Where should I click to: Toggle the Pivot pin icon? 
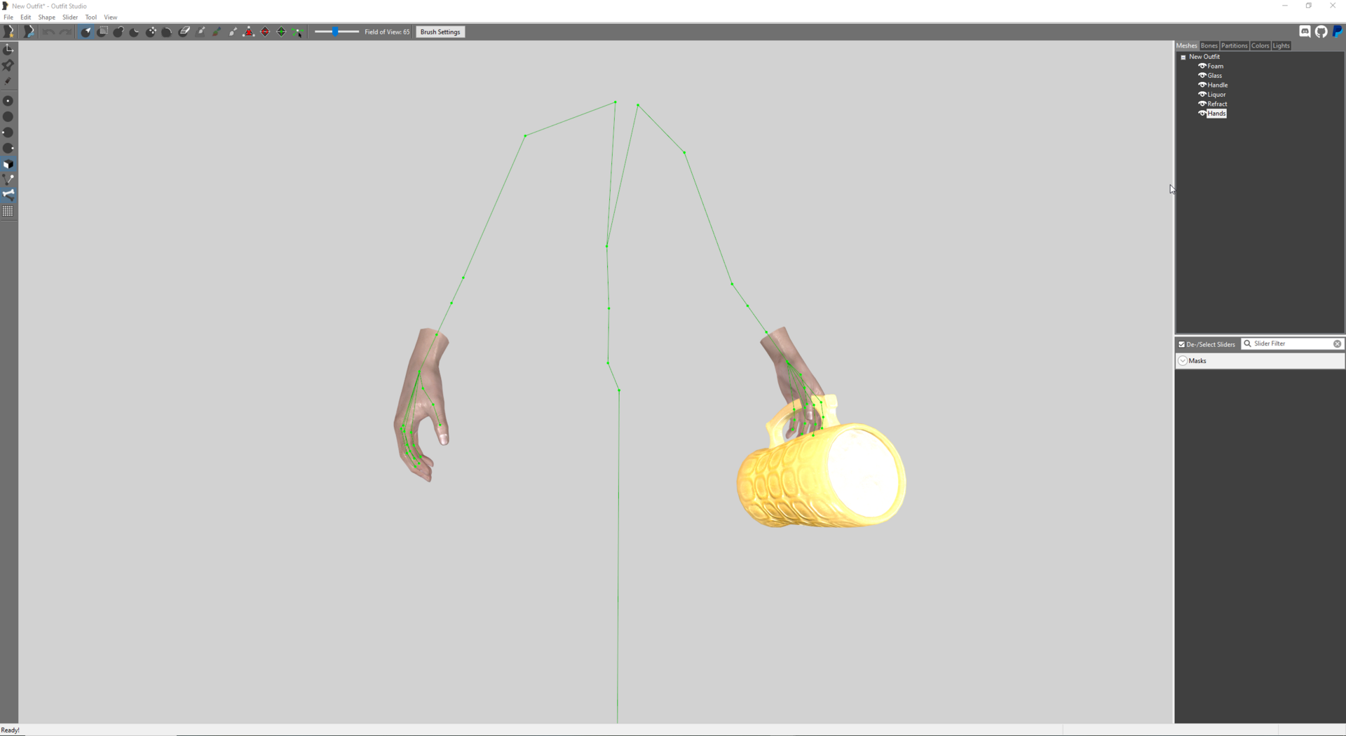8,65
